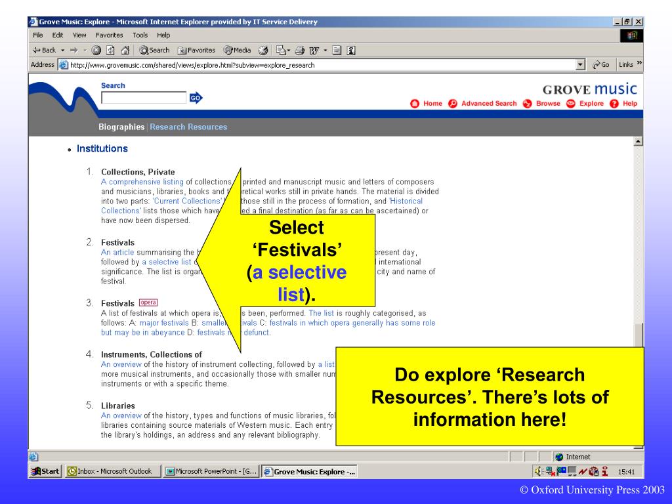The image size is (672, 504).
Task: Refresh the page with Refresh icon
Action: pos(110,51)
